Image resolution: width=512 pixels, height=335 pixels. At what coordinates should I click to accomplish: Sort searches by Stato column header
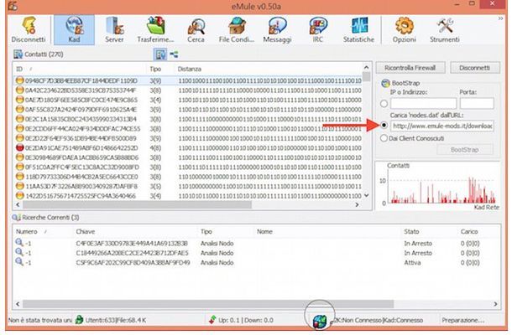pos(411,232)
